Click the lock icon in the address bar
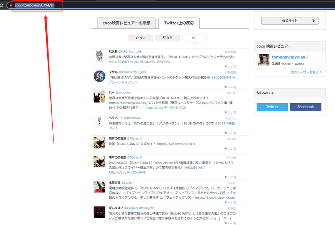 coord(11,5)
